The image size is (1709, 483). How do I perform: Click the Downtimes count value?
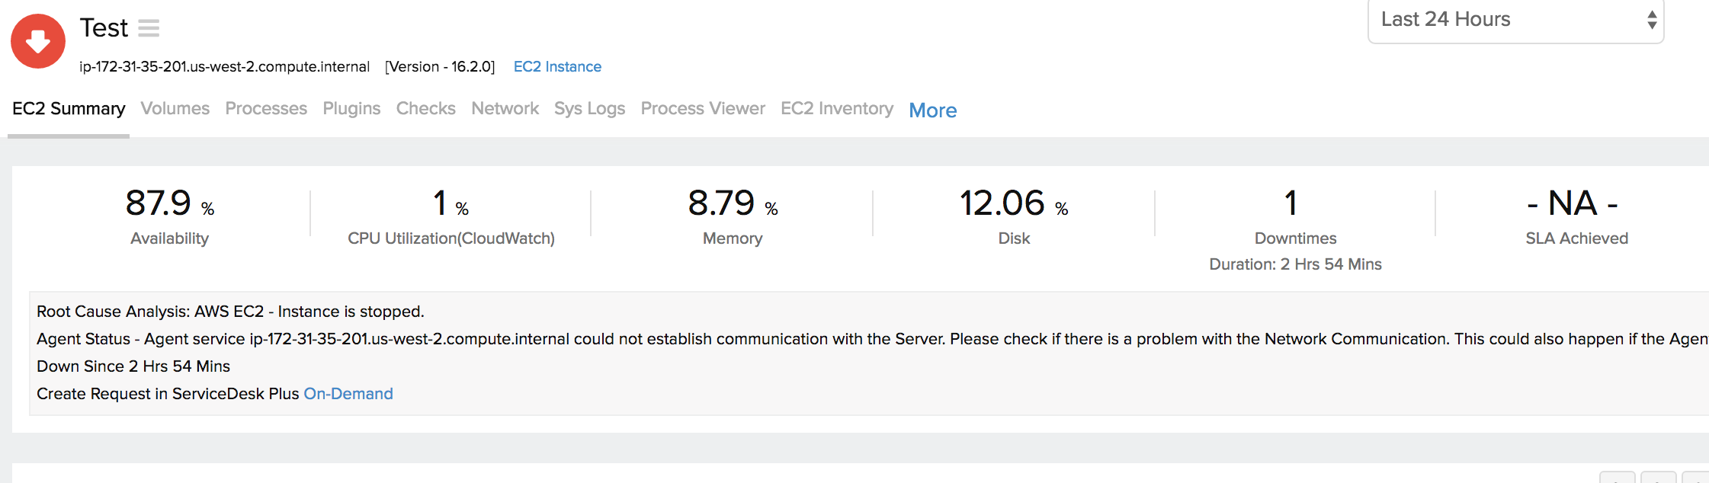(x=1291, y=203)
